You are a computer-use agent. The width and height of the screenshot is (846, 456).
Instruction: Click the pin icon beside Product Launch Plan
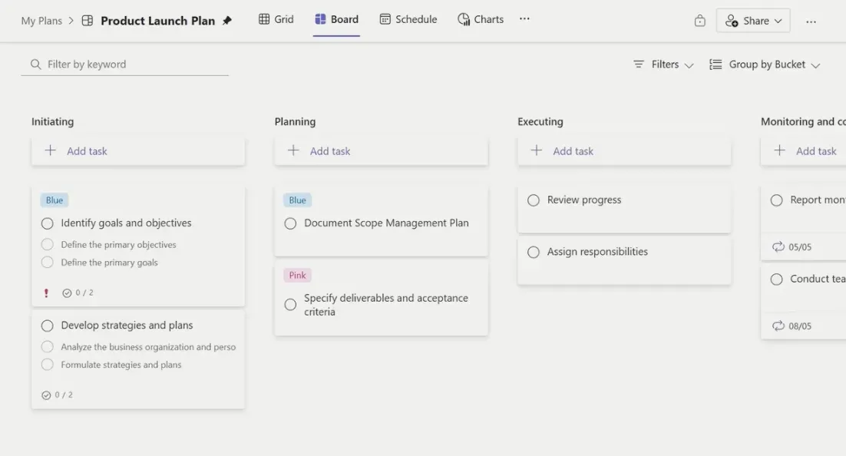[x=227, y=21]
